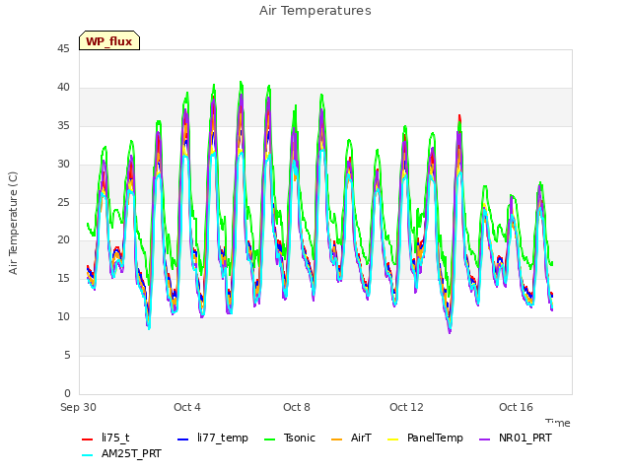Click the Oct 12 x-axis tick label

[406, 407]
